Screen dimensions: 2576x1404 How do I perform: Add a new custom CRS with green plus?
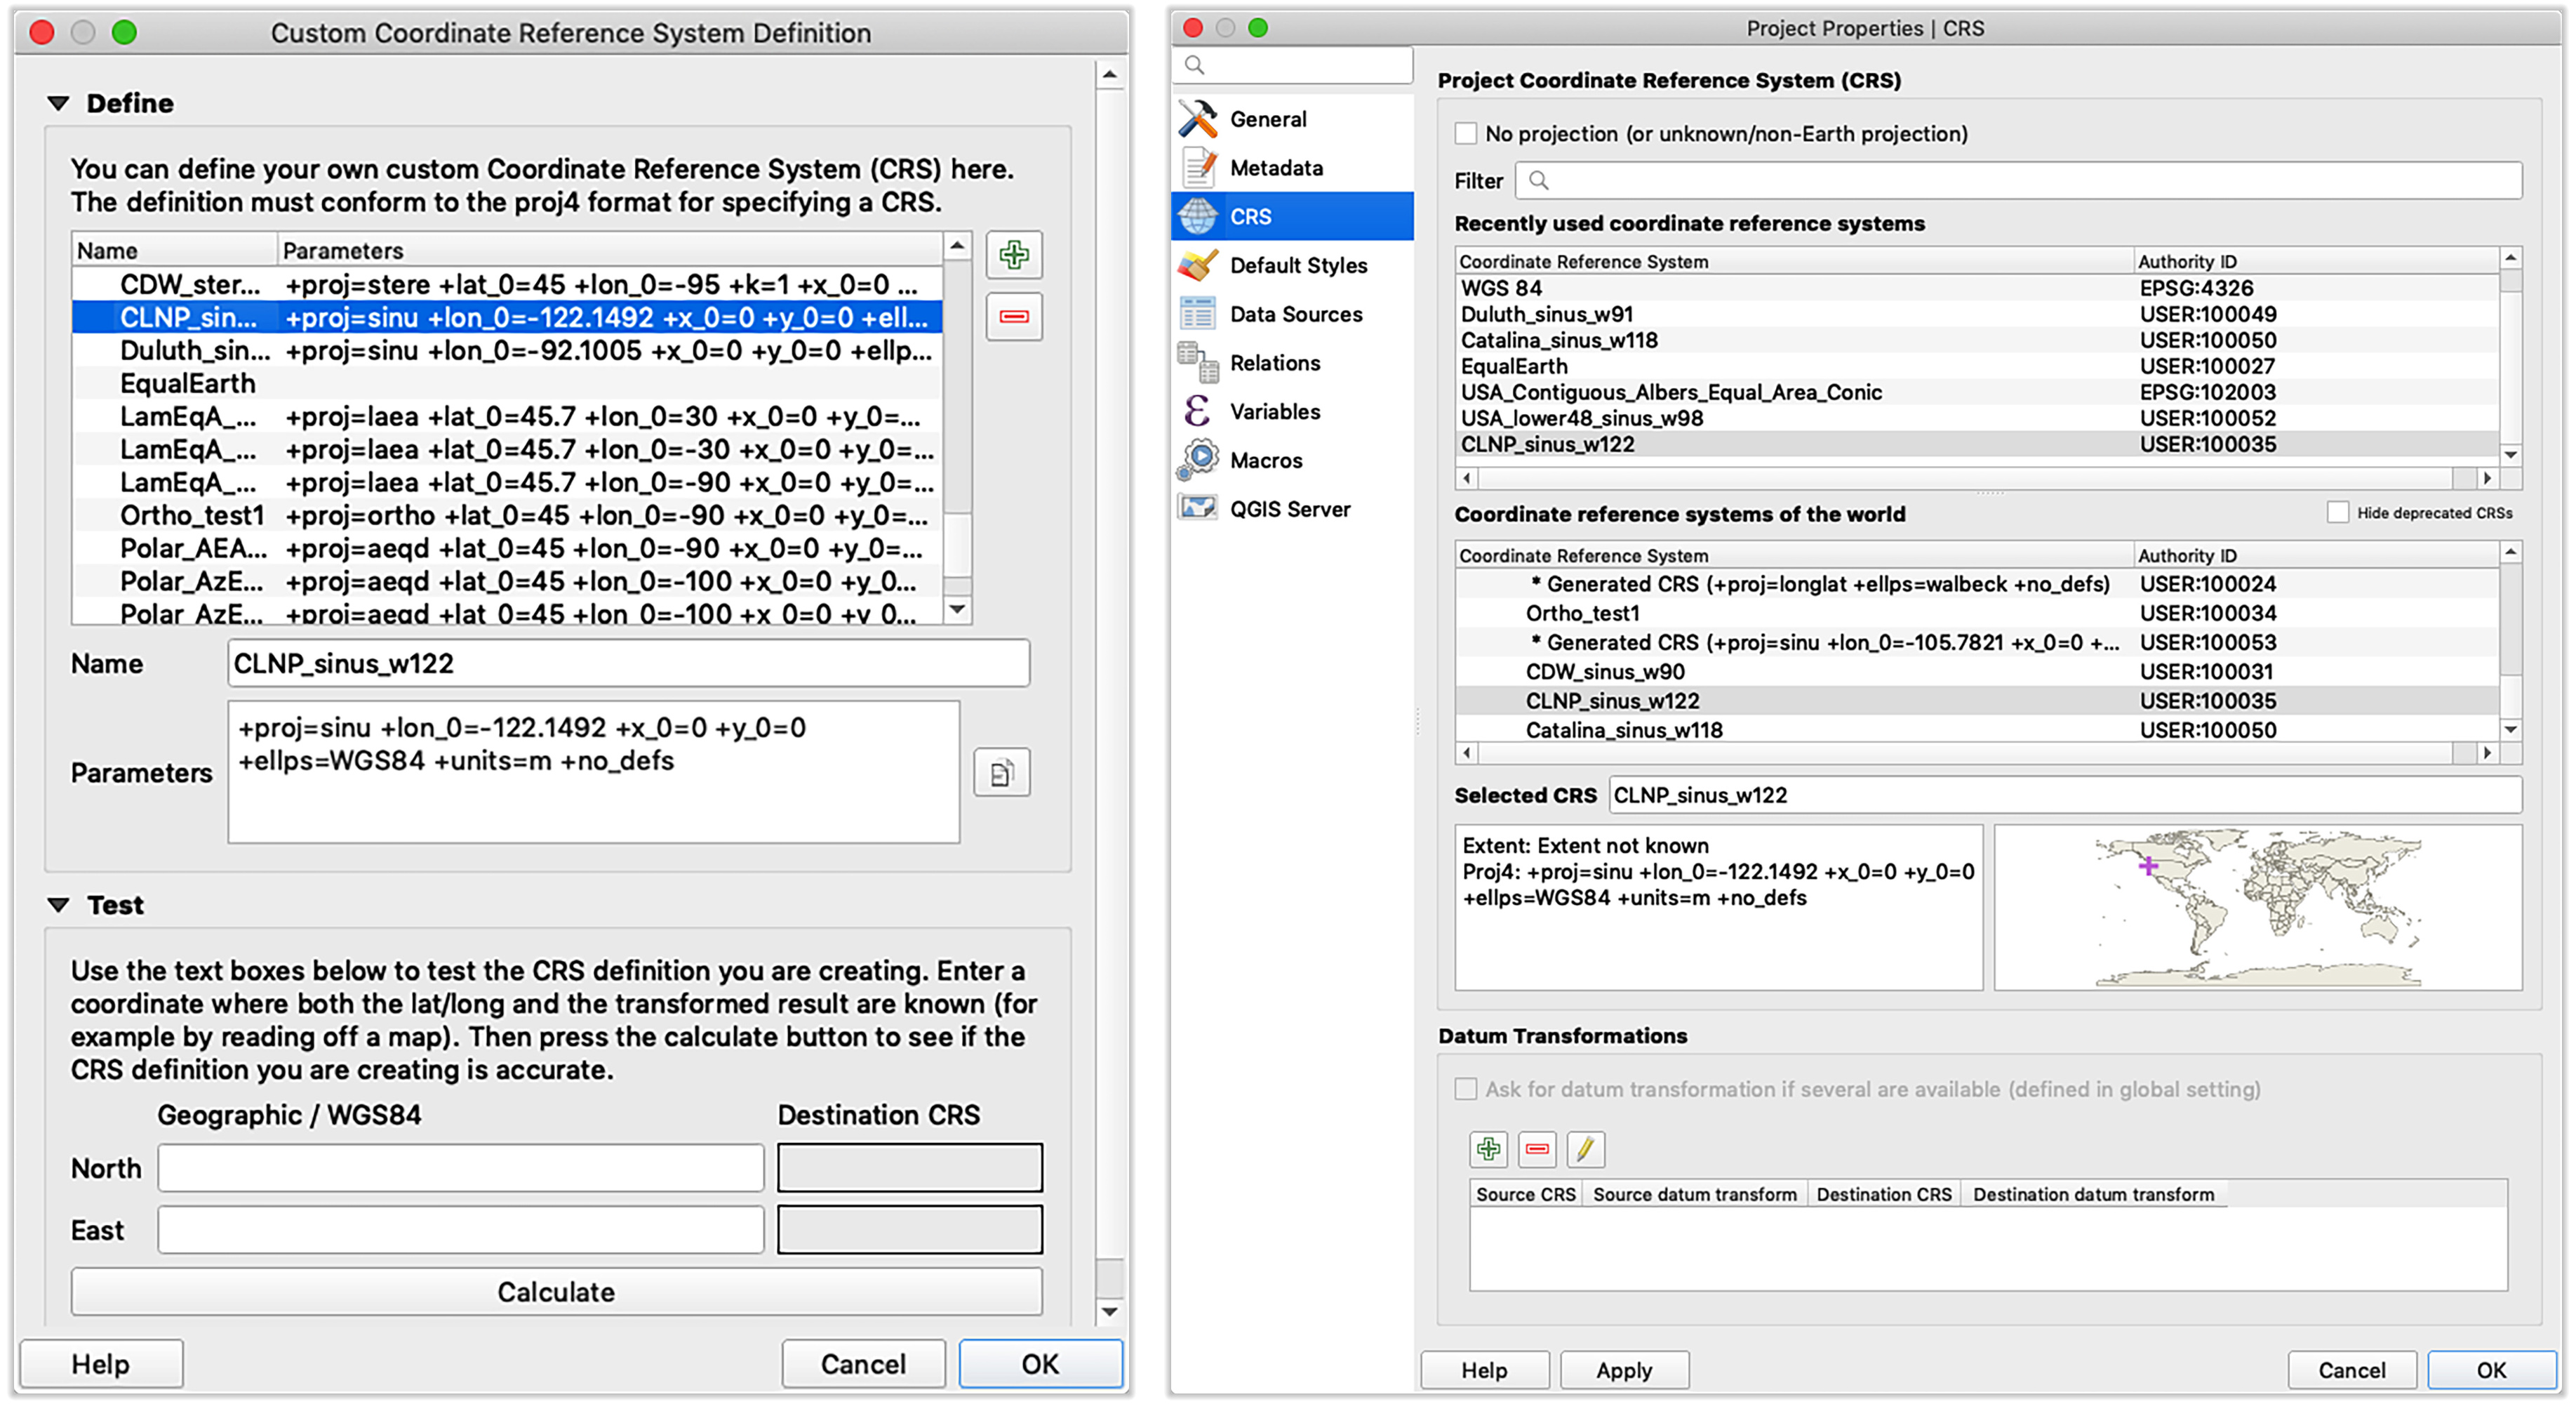click(1013, 256)
